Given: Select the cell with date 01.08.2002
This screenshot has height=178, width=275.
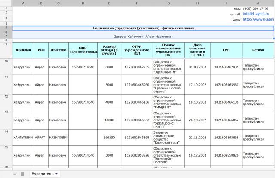Looking at the screenshot, I should coord(197,67).
